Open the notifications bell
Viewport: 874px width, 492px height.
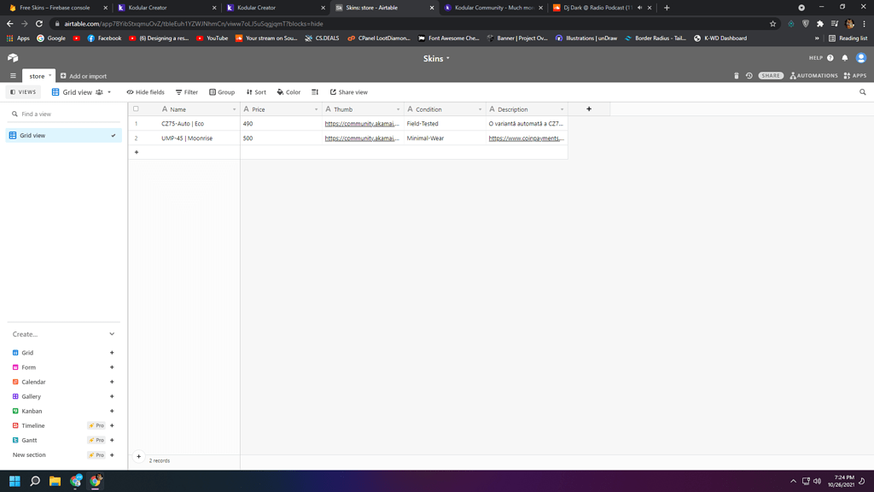(x=845, y=58)
